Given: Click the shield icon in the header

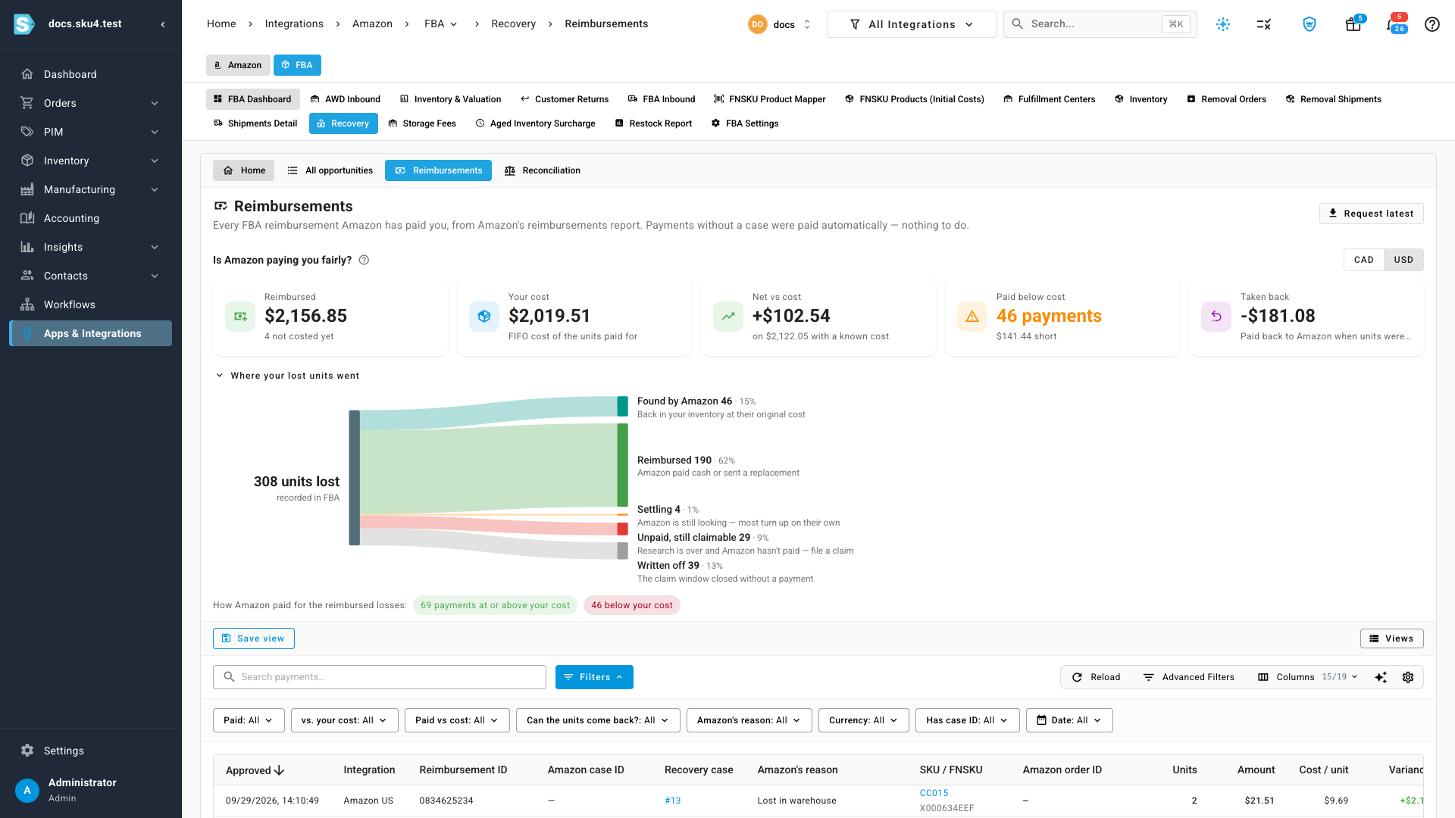Looking at the screenshot, I should [1309, 24].
